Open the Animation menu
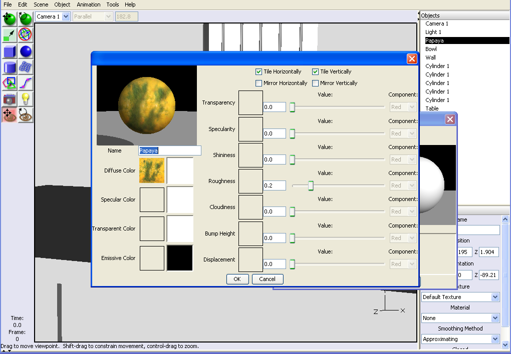The height and width of the screenshot is (354, 511). [88, 4]
